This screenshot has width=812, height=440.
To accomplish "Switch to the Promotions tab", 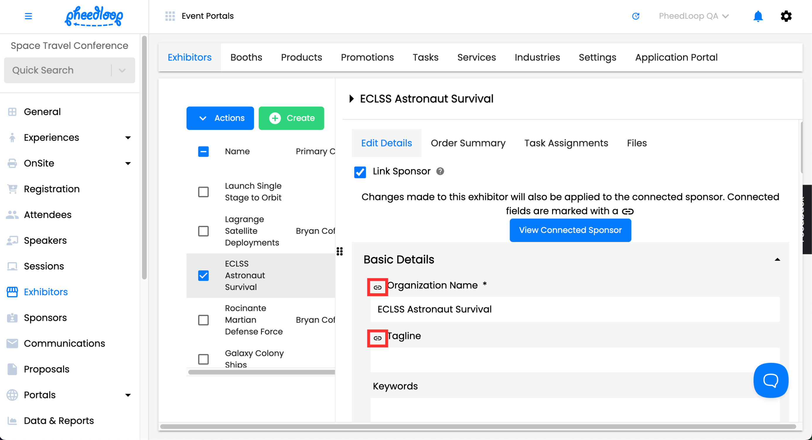I will tap(367, 57).
